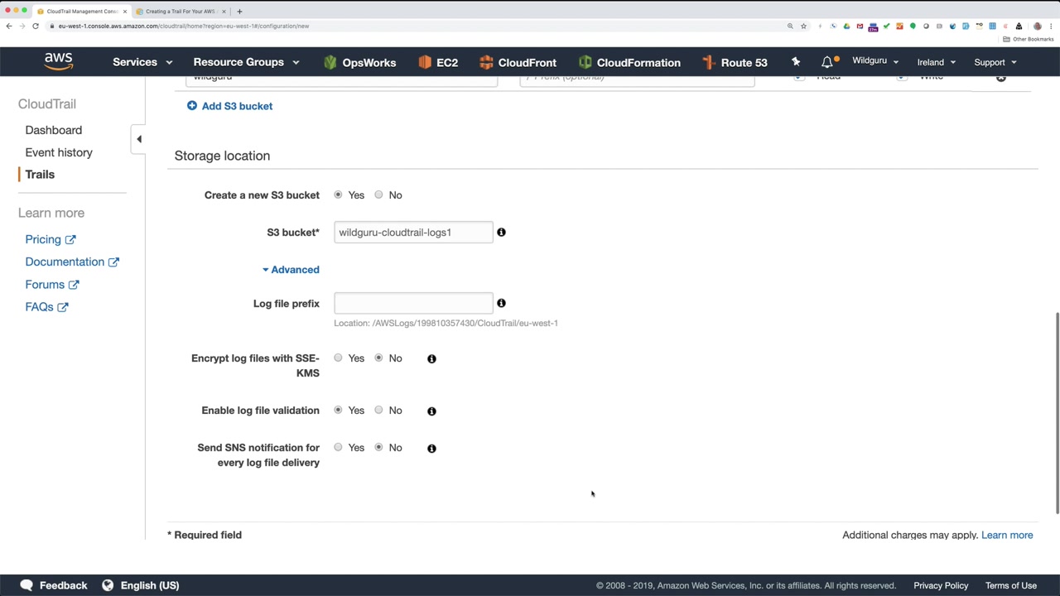Open Terms of Use link
The height and width of the screenshot is (596, 1060).
click(x=1011, y=585)
